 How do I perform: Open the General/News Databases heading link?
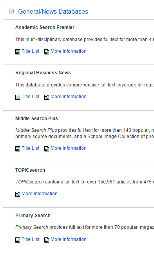53,11
